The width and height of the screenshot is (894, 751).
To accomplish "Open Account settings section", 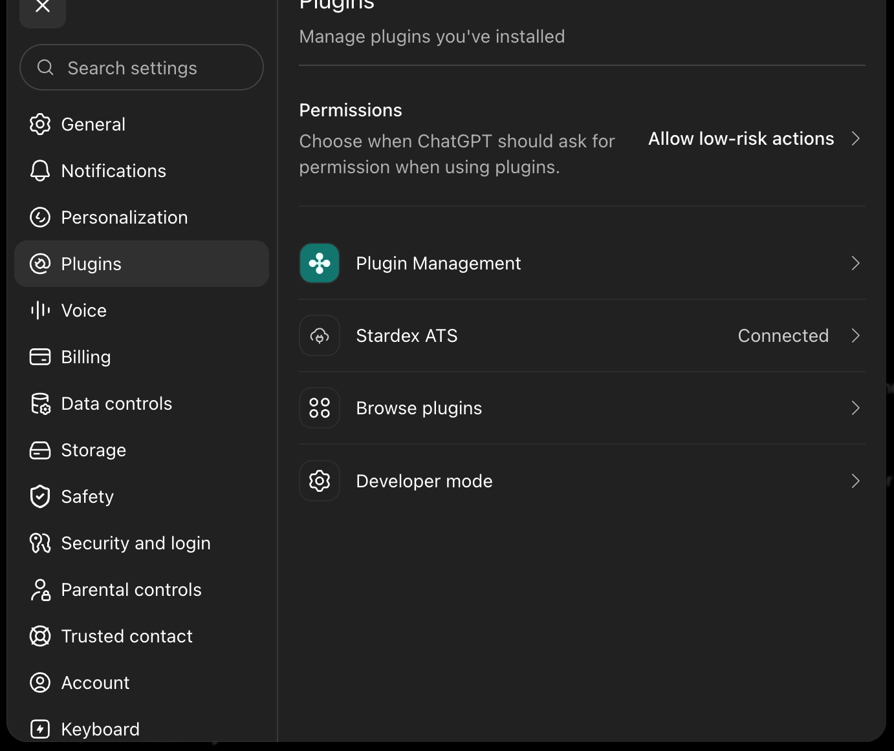I will (x=142, y=682).
